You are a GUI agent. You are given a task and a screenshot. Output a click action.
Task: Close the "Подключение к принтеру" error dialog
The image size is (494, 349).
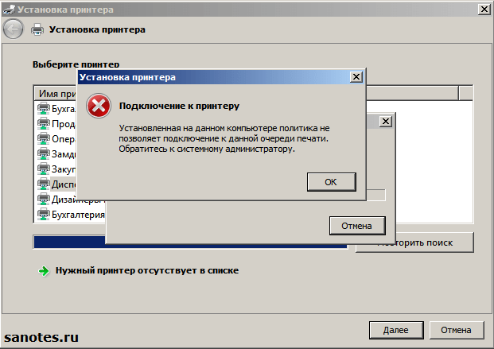pos(356,77)
